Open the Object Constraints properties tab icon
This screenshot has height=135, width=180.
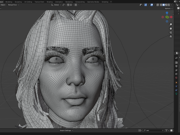pyautogui.click(x=176, y=90)
